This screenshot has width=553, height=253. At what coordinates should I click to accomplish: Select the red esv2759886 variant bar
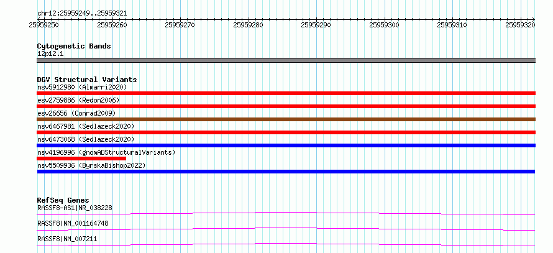tap(286, 106)
